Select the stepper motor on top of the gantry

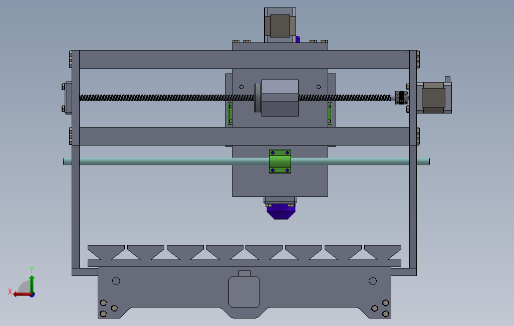pos(280,25)
